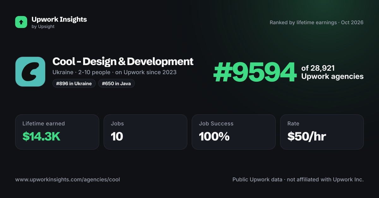Click the $14.3K earnings value

[x=41, y=136]
